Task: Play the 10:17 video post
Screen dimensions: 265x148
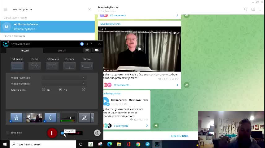Action: tap(140, 49)
